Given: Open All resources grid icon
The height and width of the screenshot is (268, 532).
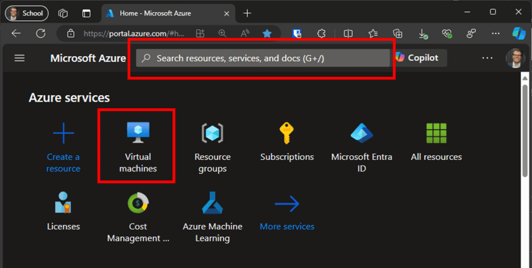Looking at the screenshot, I should click(x=436, y=133).
